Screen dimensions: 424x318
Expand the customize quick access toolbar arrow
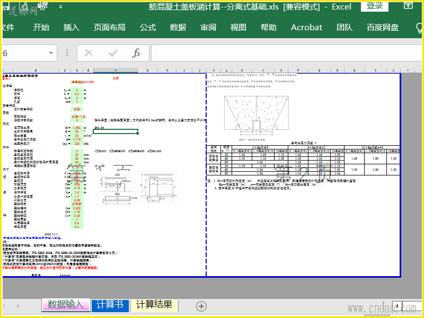tap(60, 7)
